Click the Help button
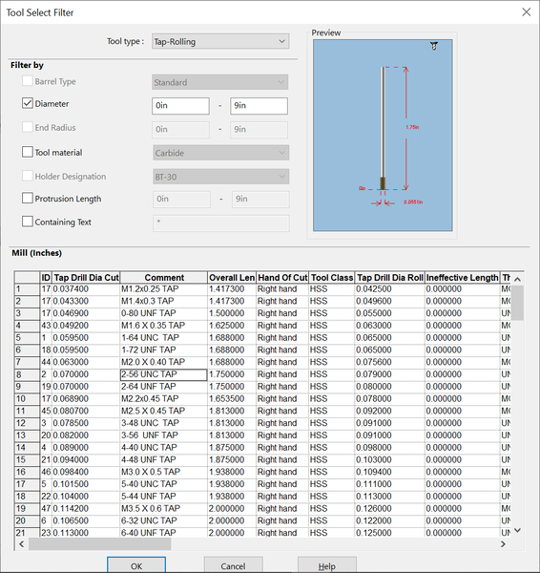The width and height of the screenshot is (540, 573). 327,565
